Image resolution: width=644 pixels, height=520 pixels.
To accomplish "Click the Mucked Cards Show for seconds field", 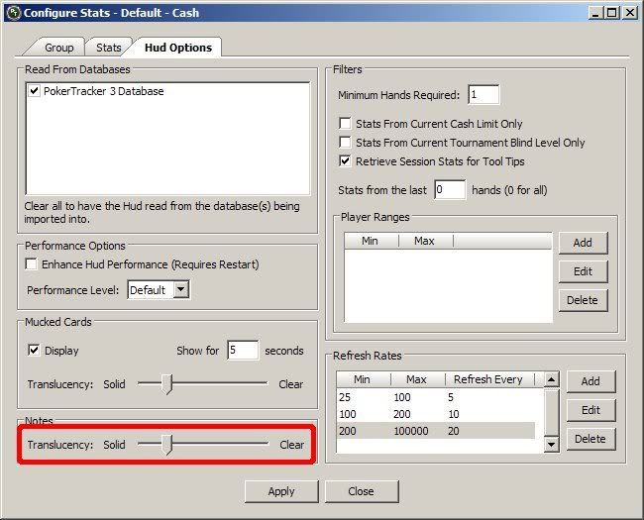I will [242, 350].
